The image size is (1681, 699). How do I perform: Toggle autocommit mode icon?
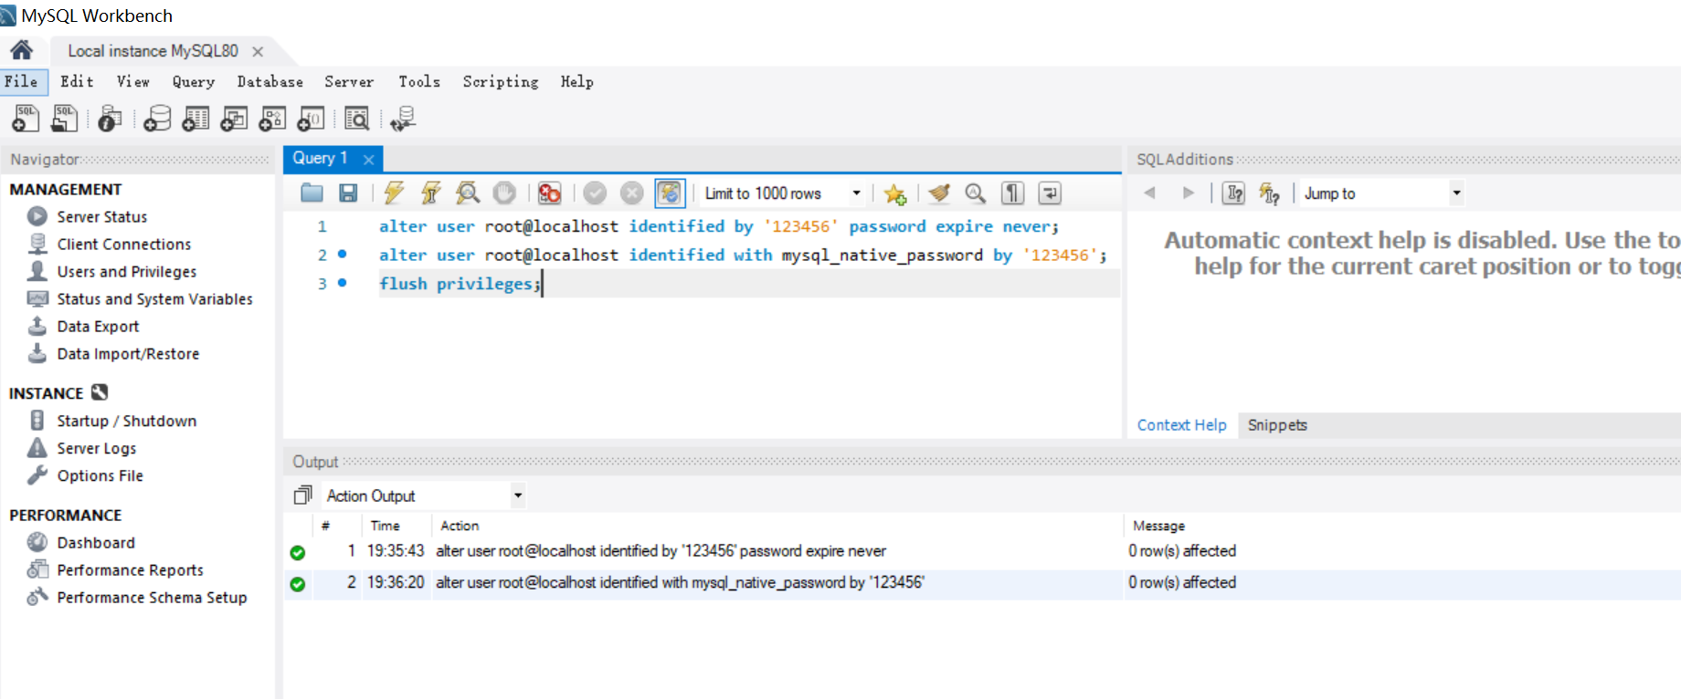[670, 193]
